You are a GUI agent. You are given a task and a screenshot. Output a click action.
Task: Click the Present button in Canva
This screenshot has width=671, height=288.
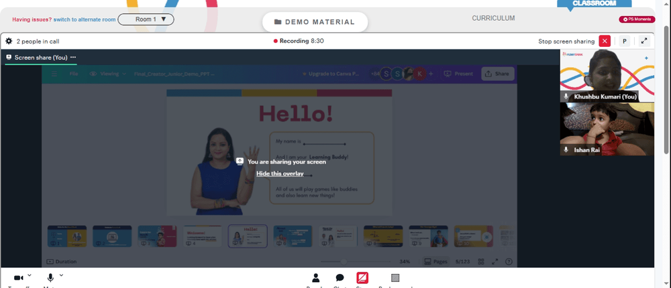[x=458, y=74]
